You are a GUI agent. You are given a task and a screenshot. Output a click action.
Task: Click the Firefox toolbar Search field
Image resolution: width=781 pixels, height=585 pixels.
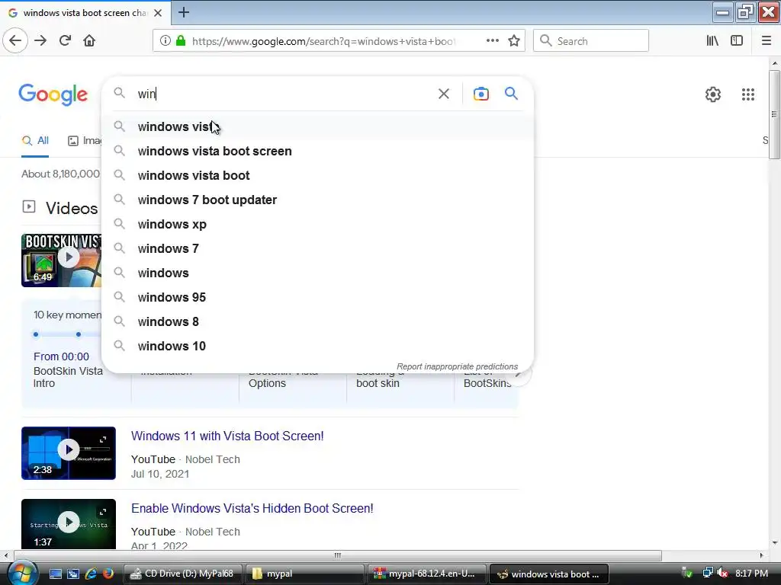click(x=591, y=41)
